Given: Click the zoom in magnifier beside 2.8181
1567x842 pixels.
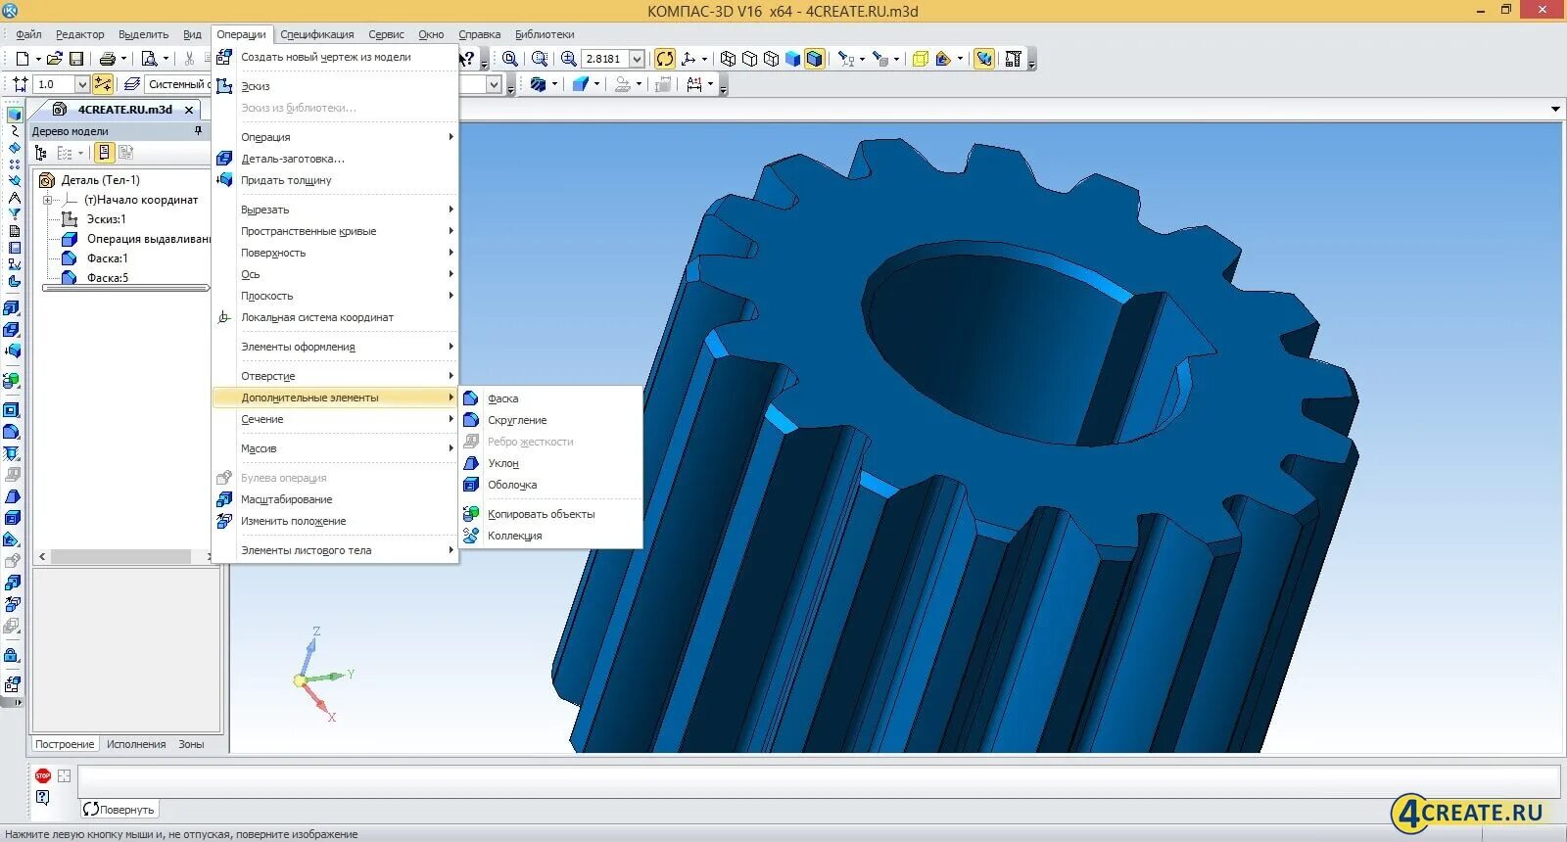Looking at the screenshot, I should tap(568, 59).
